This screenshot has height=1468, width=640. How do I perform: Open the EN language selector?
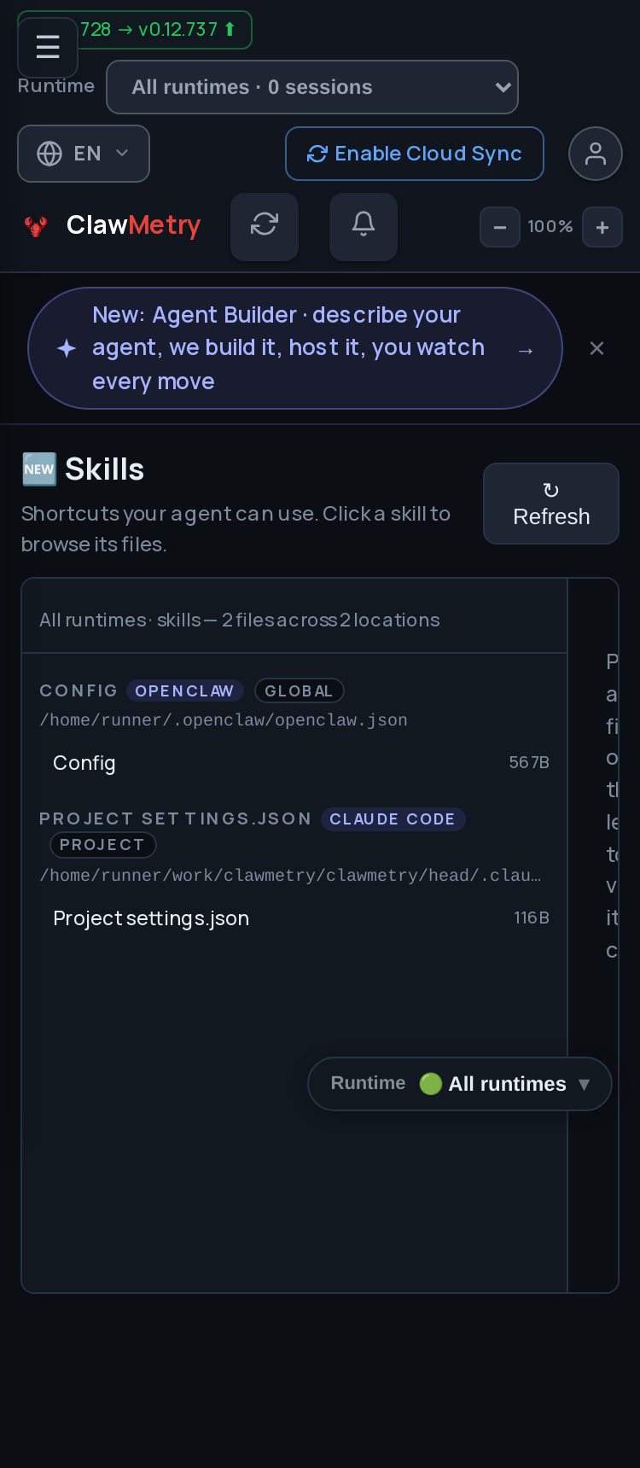[x=84, y=154]
